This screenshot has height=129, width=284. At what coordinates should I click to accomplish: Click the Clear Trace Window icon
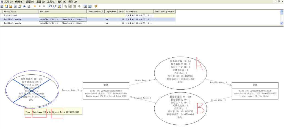(x=29, y=6)
